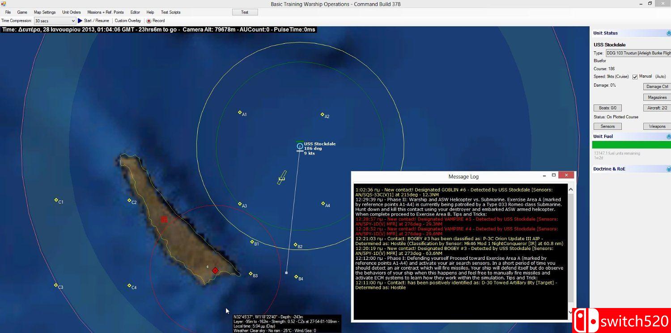Click the 'Course: 186' text
Viewport: 671px width, 333px height.
pos(603,69)
